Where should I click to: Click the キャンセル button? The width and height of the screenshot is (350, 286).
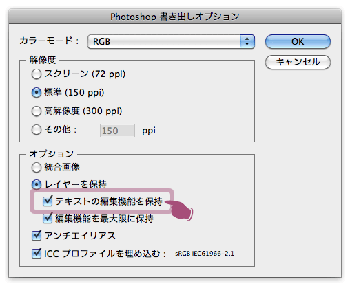click(x=298, y=62)
